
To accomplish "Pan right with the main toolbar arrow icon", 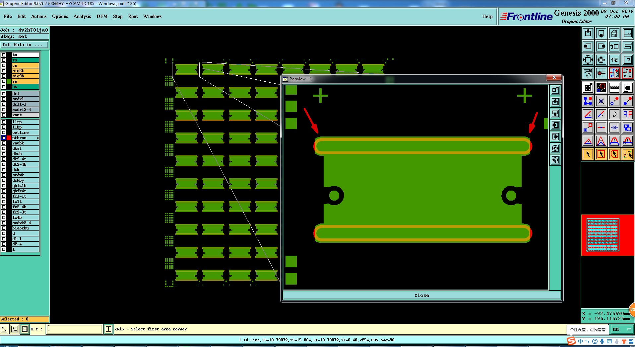I will [x=601, y=46].
